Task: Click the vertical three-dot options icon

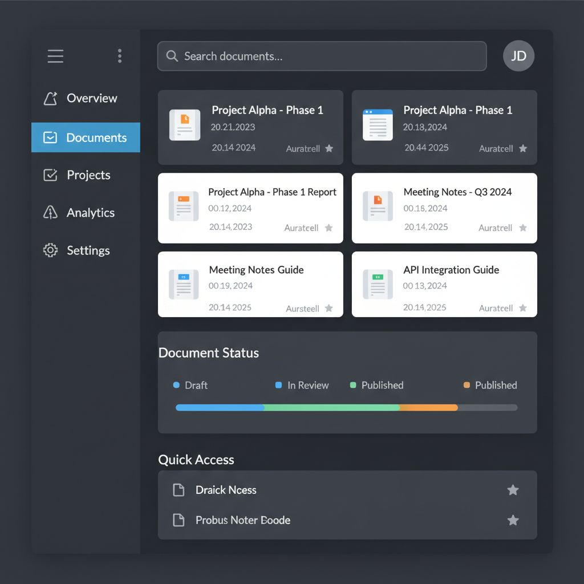Action: (x=120, y=56)
